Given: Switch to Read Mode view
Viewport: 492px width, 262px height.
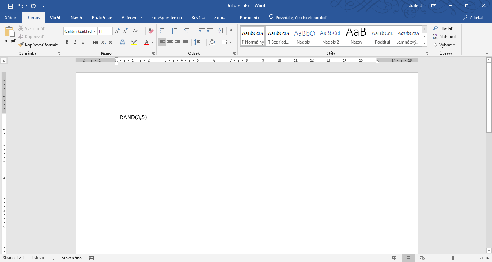Looking at the screenshot, I should click(395, 258).
